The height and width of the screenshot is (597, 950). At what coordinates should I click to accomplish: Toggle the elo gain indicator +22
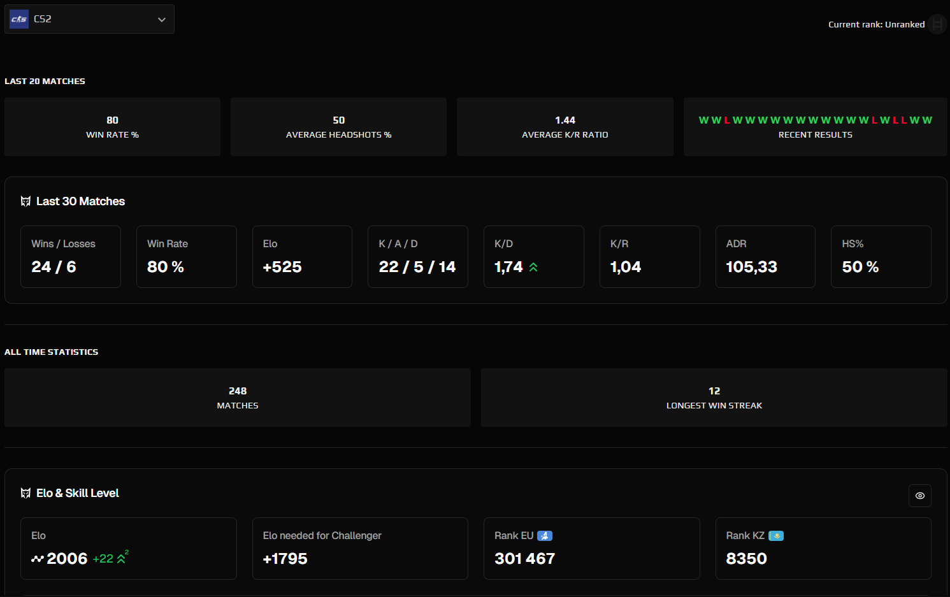[x=103, y=559]
